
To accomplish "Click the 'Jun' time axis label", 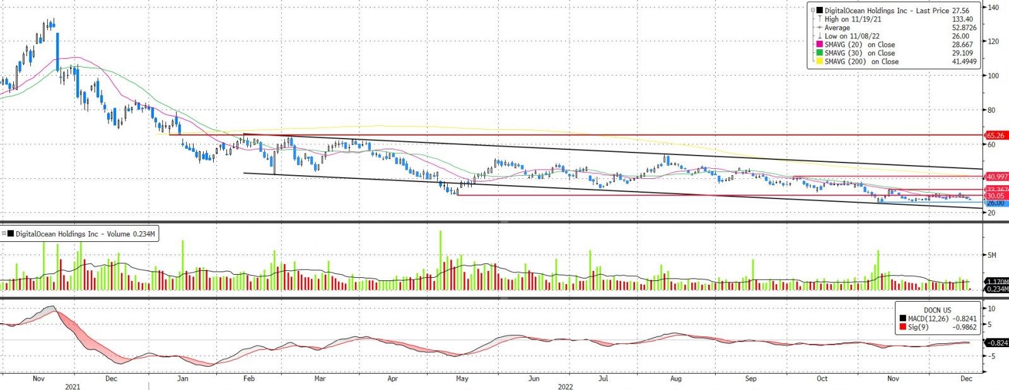I will coord(534,379).
